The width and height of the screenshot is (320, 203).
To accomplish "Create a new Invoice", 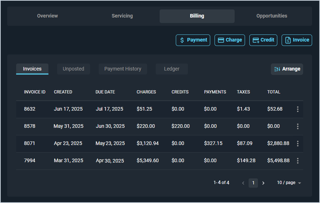I will click(x=297, y=40).
